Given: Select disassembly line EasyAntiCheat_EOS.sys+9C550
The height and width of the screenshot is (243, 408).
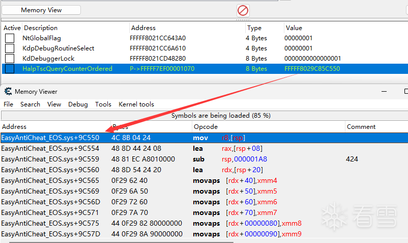Looking at the screenshot, I should pyautogui.click(x=204, y=138).
